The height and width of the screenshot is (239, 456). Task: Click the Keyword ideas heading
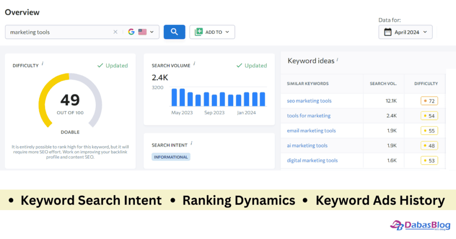click(311, 61)
